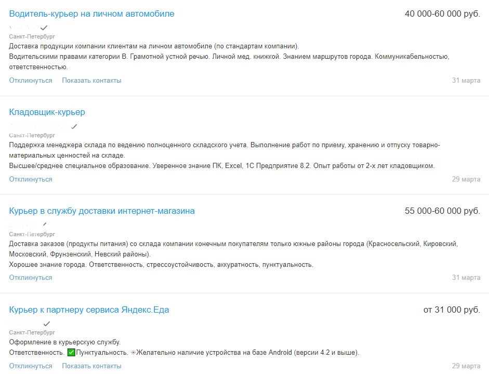
Task: Click Откликнуться under the Яндекс.Еда listing
Action: pos(31,366)
